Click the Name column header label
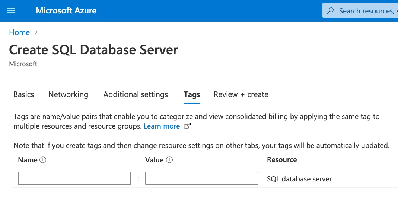 click(28, 160)
